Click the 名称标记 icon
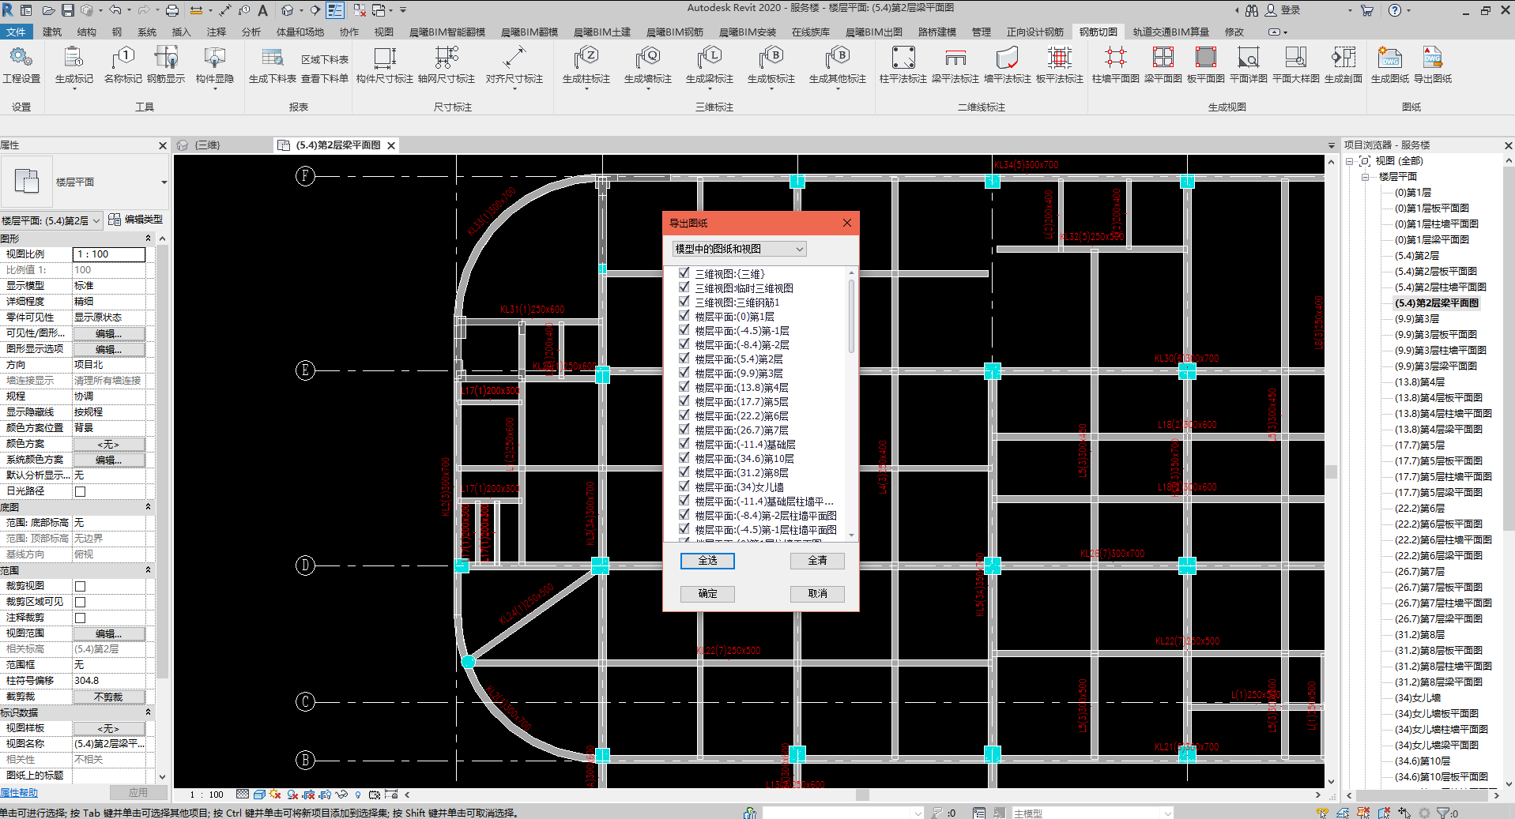 pyautogui.click(x=123, y=64)
